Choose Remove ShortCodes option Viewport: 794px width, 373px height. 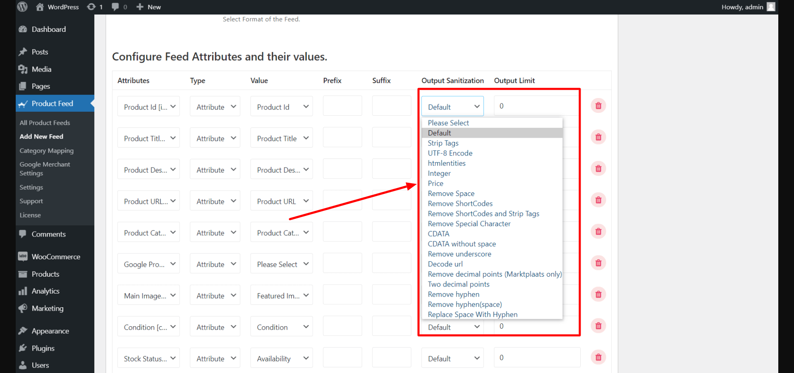coord(492,203)
